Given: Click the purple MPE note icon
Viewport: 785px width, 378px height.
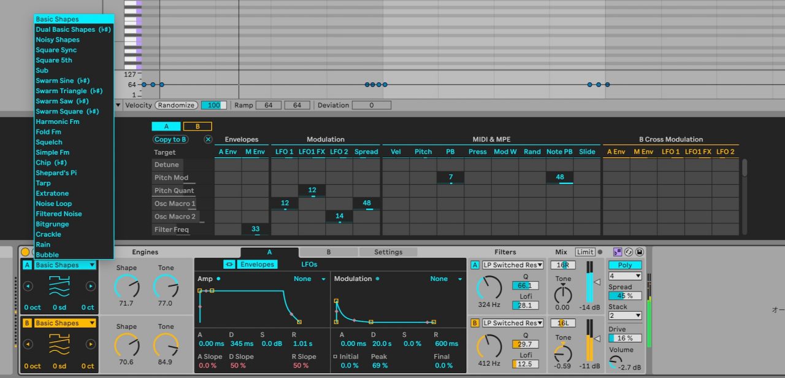Looking at the screenshot, I should click(x=617, y=252).
